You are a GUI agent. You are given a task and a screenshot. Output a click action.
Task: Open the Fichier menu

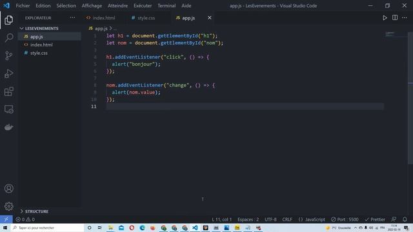[x=23, y=6]
